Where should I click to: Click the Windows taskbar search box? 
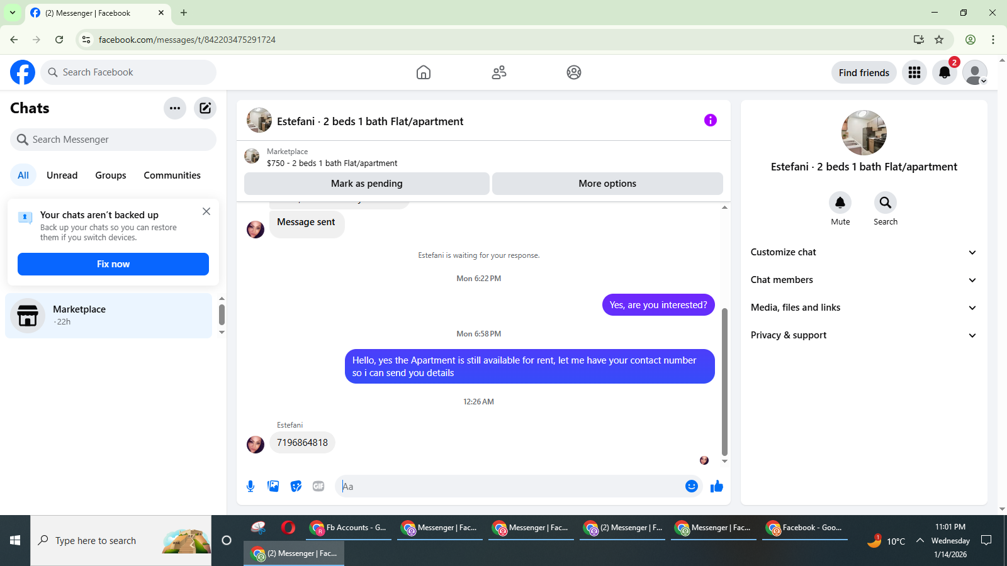[x=121, y=540]
